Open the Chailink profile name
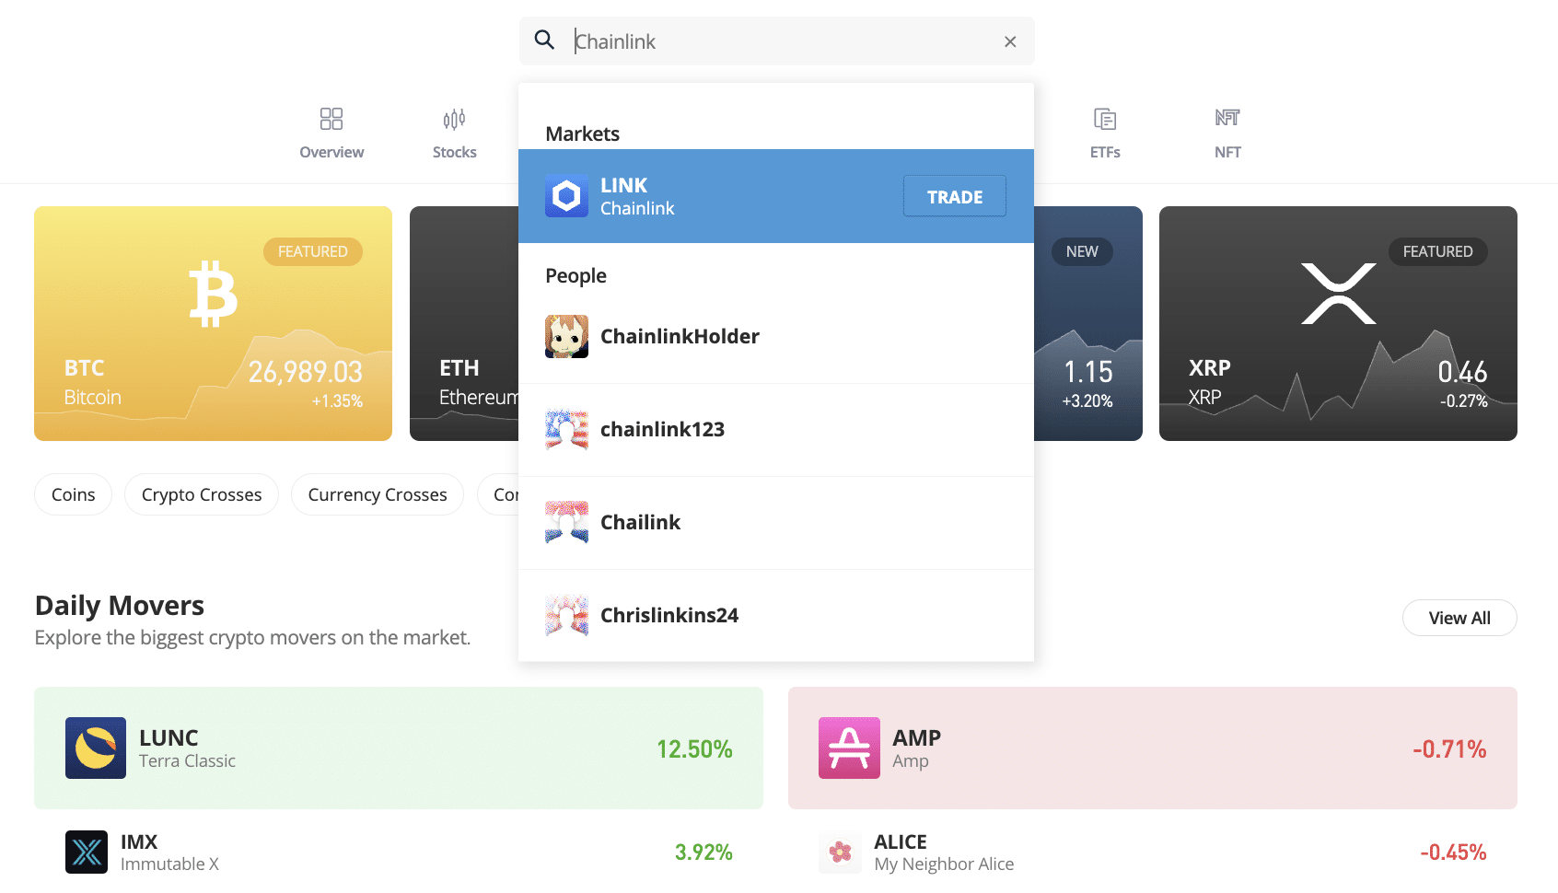 click(x=640, y=522)
